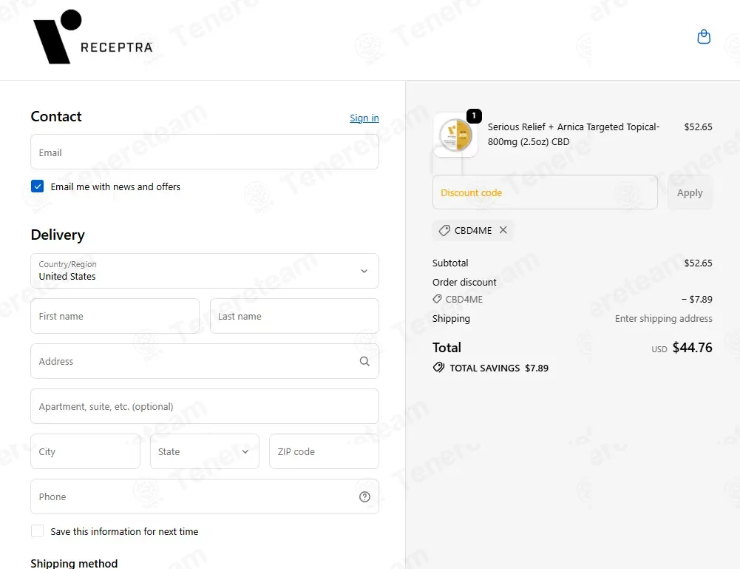Click the Apply discount button
The width and height of the screenshot is (740, 569).
tap(690, 192)
